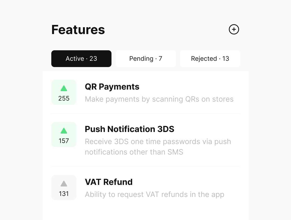
Task: Switch to the Pending · 7 tab
Action: tap(146, 59)
